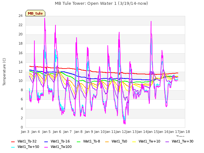The height and width of the screenshot is (153, 204).
Task: Click the Jan 5 x-axis tick label
Action: (x=46, y=132)
